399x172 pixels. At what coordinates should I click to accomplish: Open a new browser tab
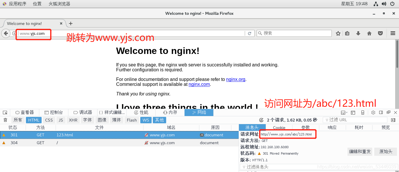[70, 23]
